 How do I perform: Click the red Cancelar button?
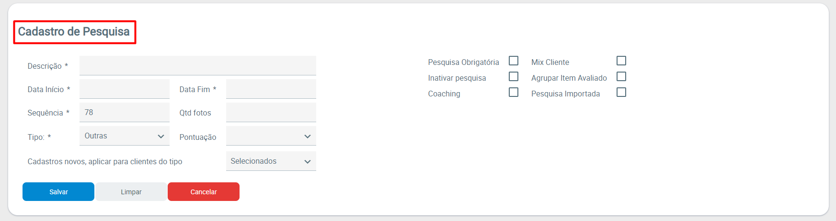click(x=204, y=192)
